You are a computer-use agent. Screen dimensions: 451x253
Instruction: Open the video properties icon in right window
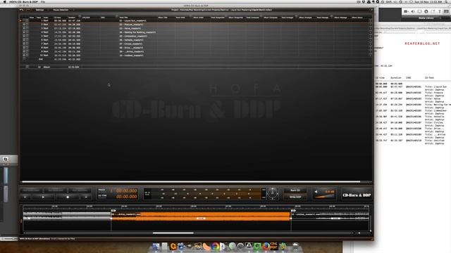coord(406,11)
